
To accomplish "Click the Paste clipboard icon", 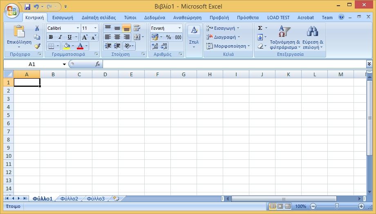I will pyautogui.click(x=19, y=31).
